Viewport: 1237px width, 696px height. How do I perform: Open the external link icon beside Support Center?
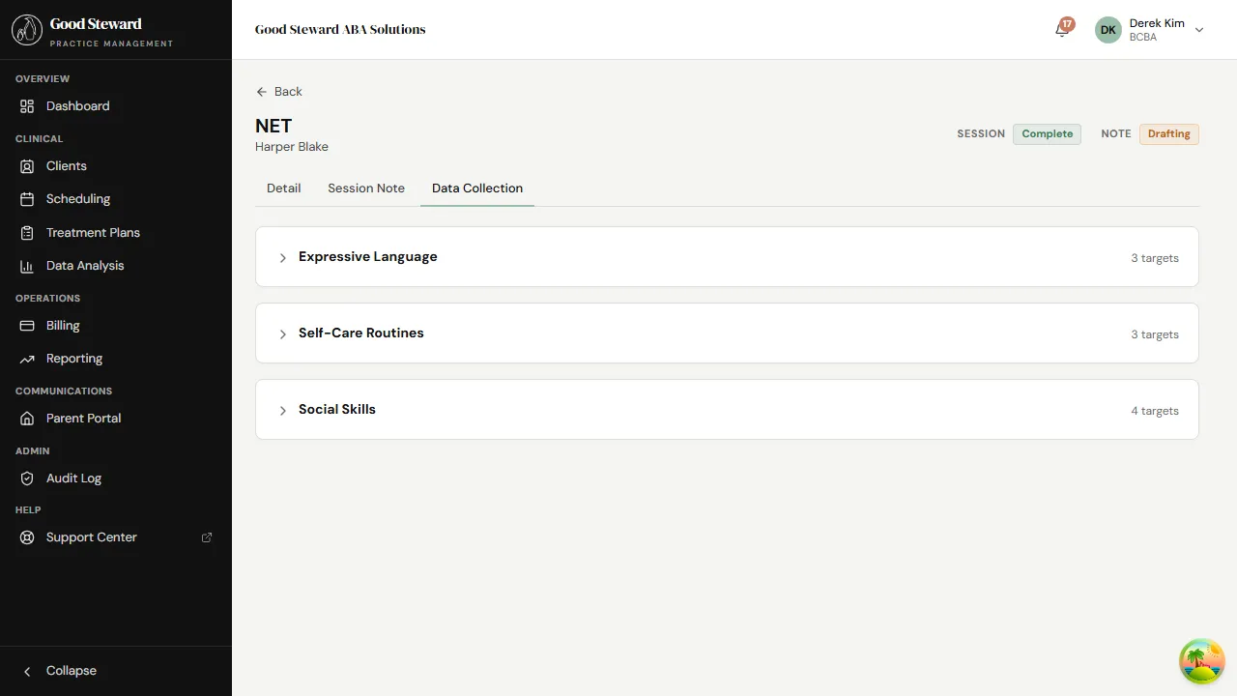pos(206,536)
